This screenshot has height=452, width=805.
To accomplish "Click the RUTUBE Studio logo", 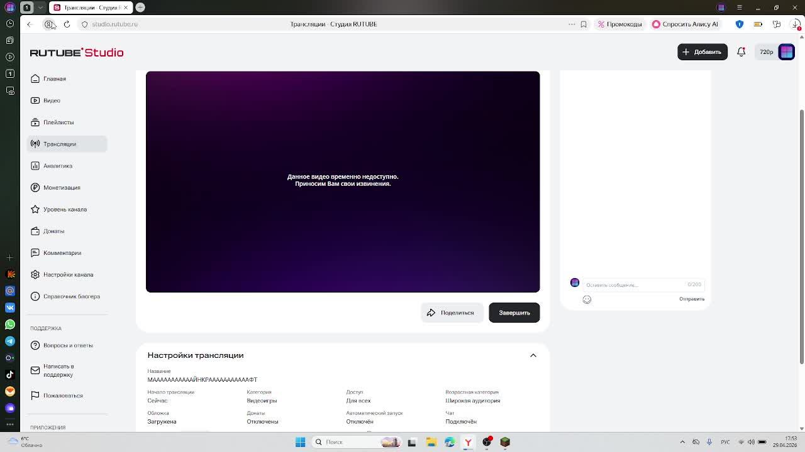I will [77, 52].
